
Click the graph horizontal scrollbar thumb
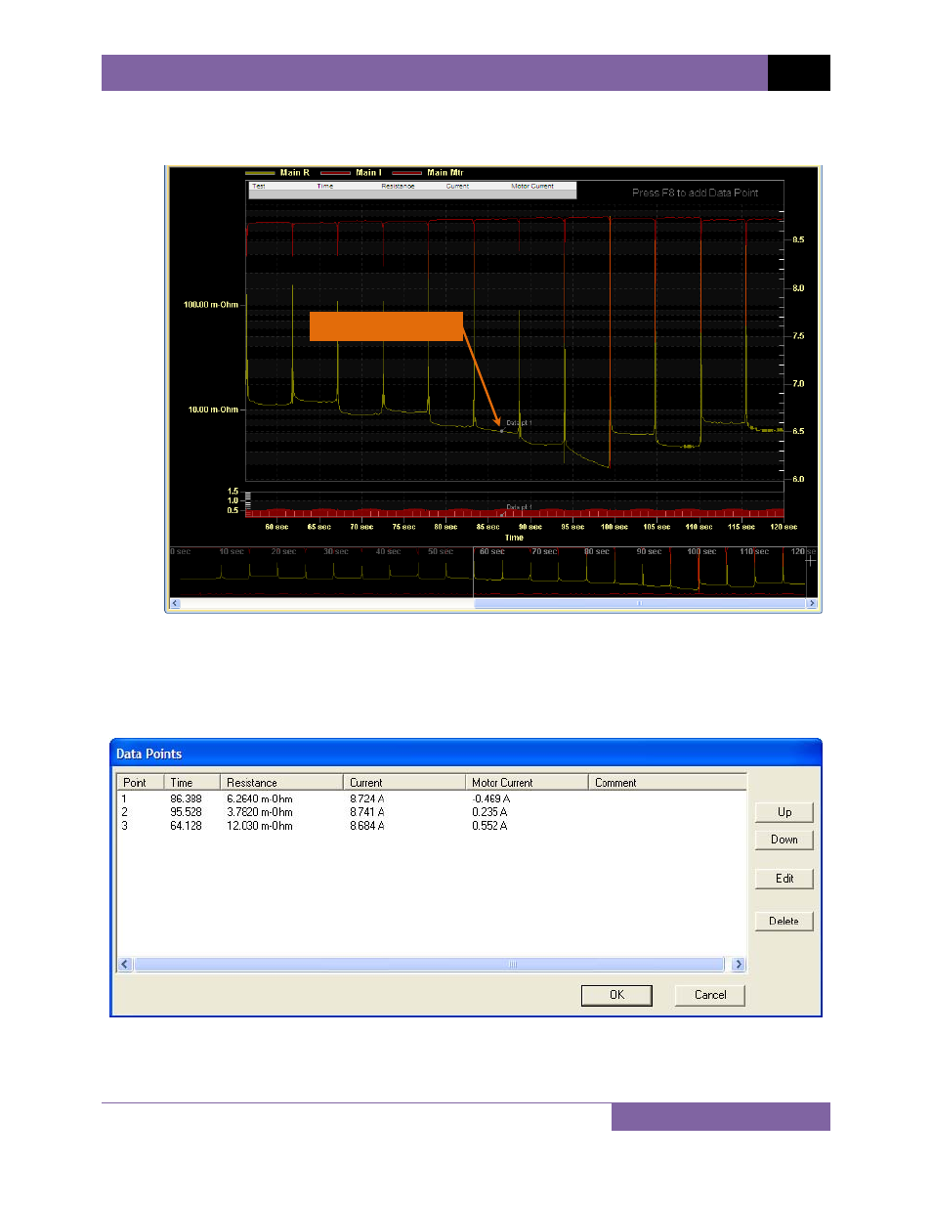click(x=640, y=604)
